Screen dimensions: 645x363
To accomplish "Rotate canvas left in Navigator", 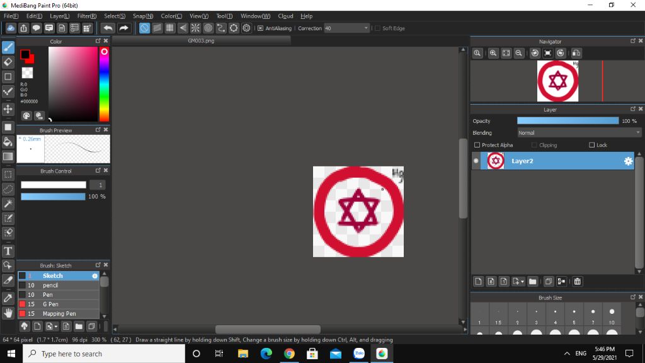I will click(x=535, y=53).
